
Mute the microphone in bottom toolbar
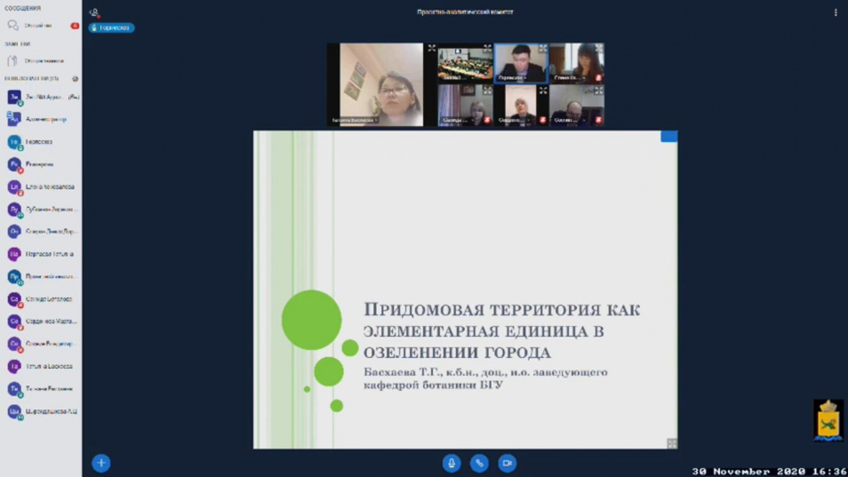pyautogui.click(x=452, y=463)
